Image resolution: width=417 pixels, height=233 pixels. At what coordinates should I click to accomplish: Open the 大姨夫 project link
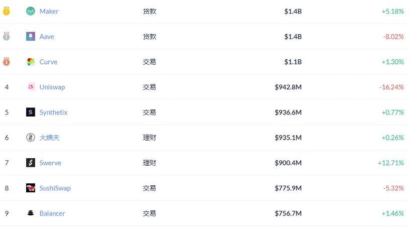49,138
